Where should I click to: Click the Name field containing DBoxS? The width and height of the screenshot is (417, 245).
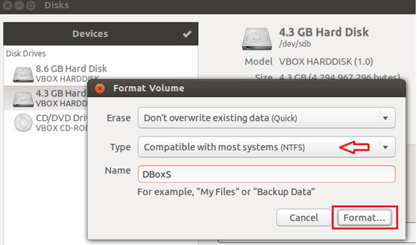pos(266,174)
